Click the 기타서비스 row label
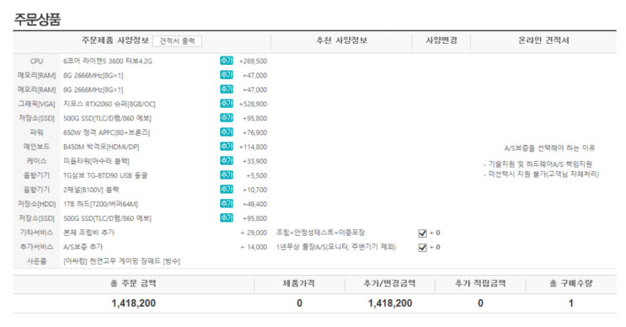 pyautogui.click(x=36, y=233)
